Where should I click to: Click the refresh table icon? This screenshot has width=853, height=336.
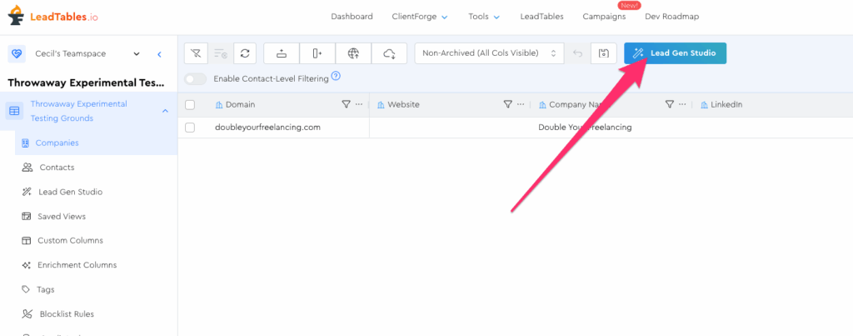pos(245,53)
